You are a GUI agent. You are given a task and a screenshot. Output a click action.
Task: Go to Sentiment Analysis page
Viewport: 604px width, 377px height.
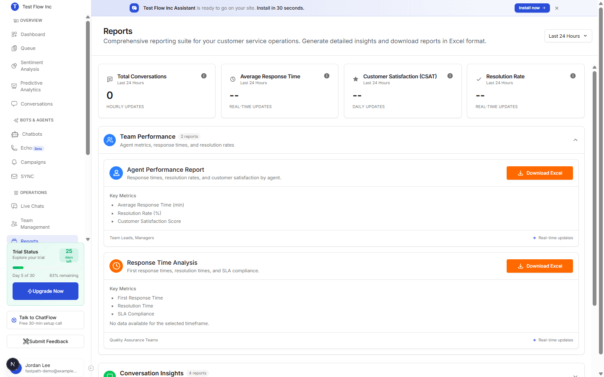(x=42, y=66)
